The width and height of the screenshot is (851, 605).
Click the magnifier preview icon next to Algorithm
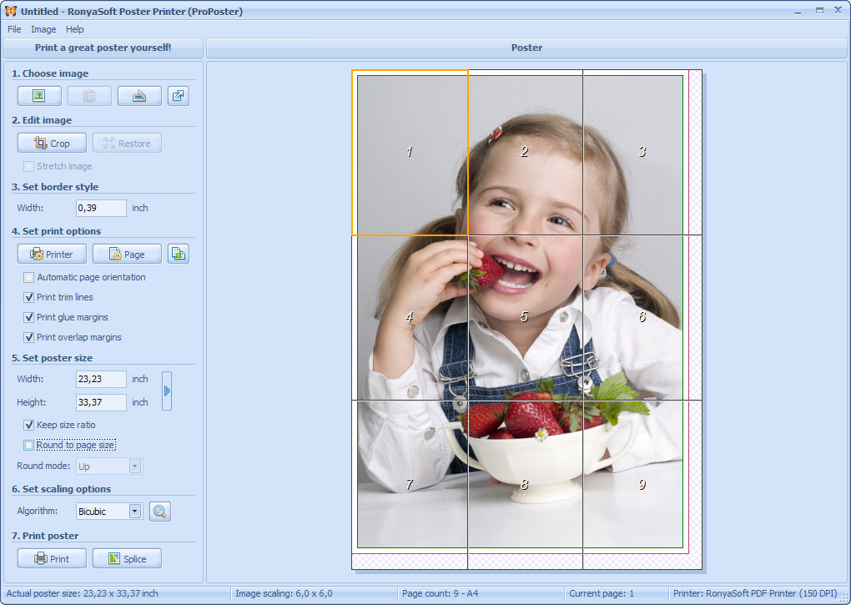(159, 512)
